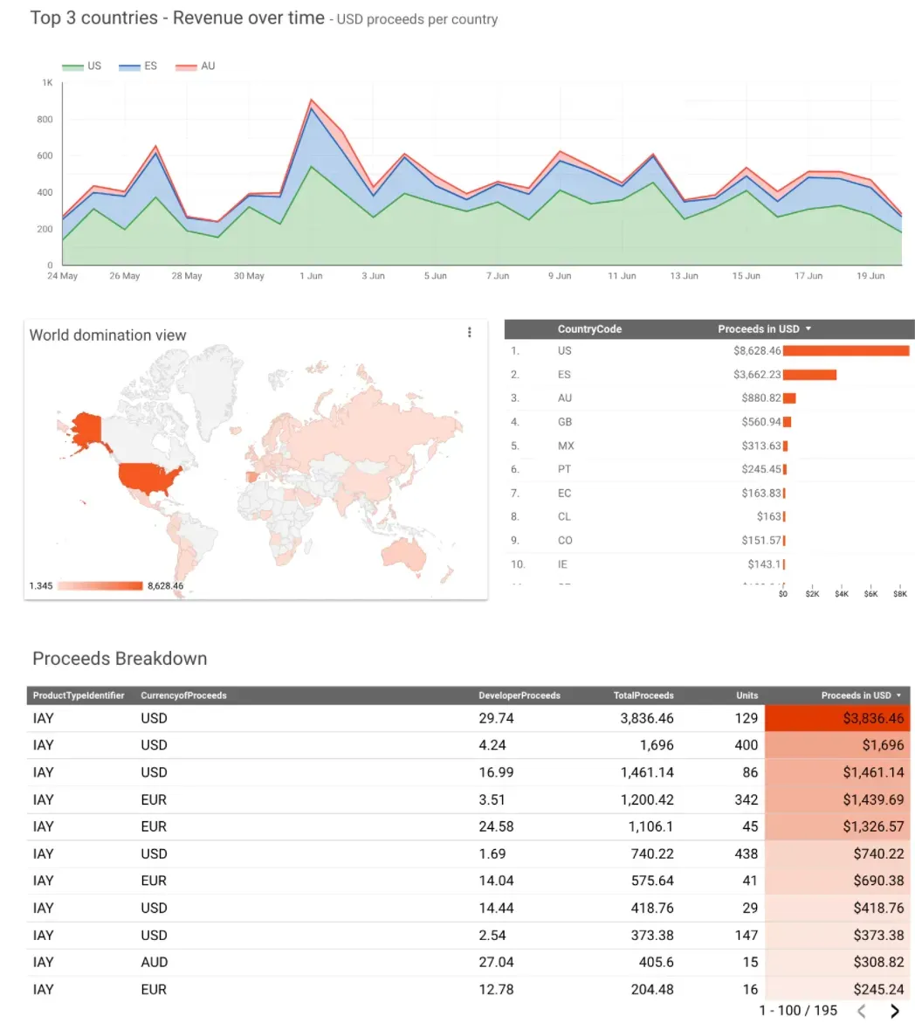Click the Units value 400
This screenshot has height=1030, width=915.
(x=746, y=745)
